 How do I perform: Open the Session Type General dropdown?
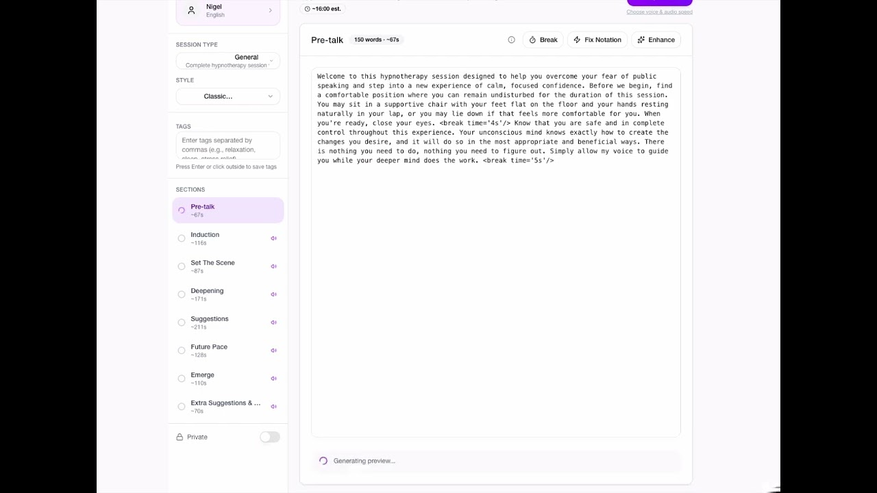coord(228,61)
